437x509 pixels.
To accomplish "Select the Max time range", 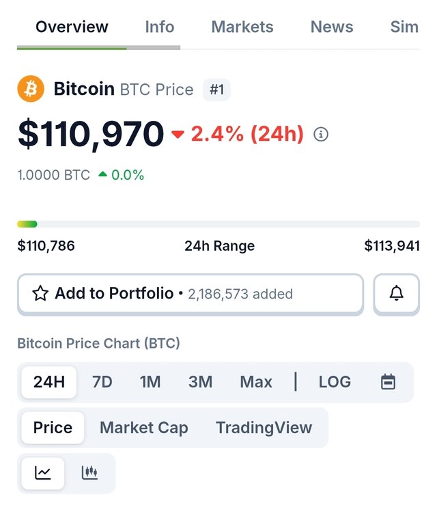I will [x=256, y=382].
